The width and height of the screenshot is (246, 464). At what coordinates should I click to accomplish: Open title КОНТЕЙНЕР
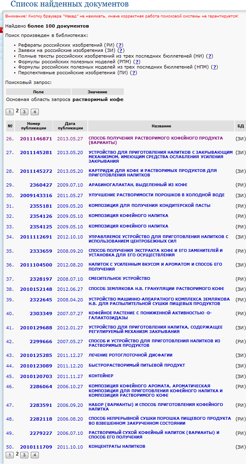tap(101, 376)
